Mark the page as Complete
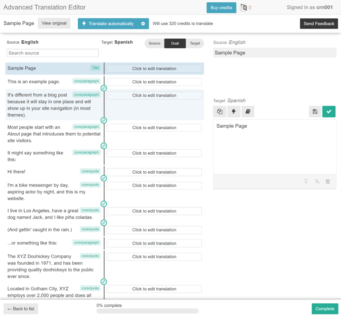Viewport: 341px width, 315px height. (325, 309)
